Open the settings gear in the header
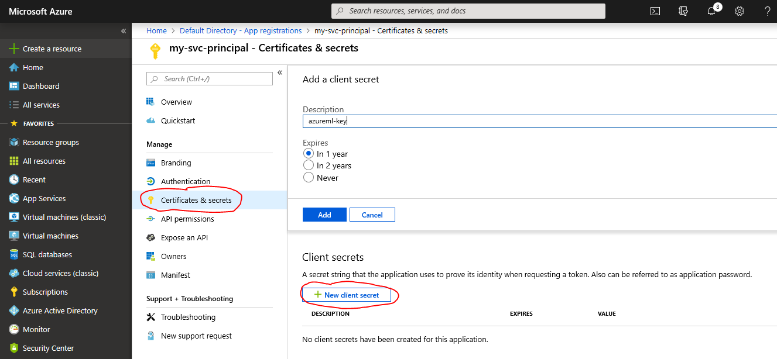The image size is (777, 359). 740,11
